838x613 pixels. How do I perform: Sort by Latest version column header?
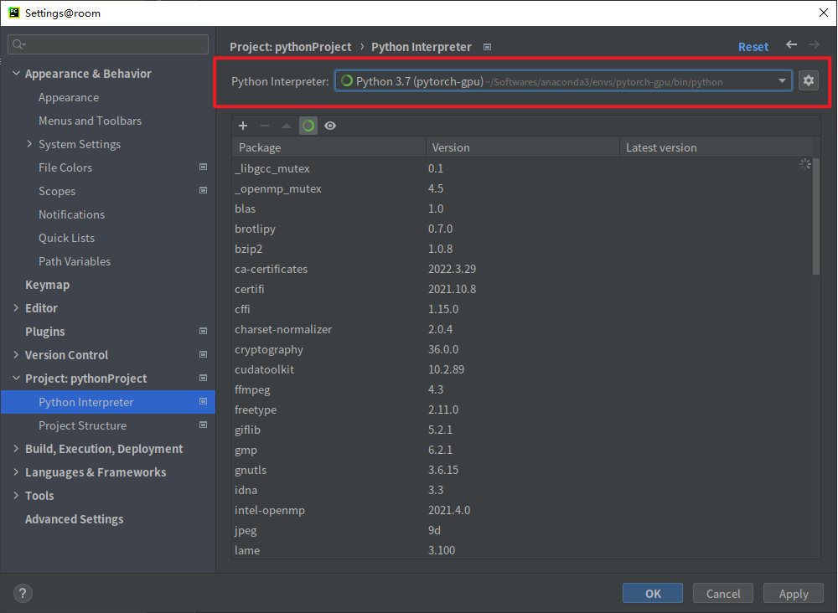[x=716, y=147]
